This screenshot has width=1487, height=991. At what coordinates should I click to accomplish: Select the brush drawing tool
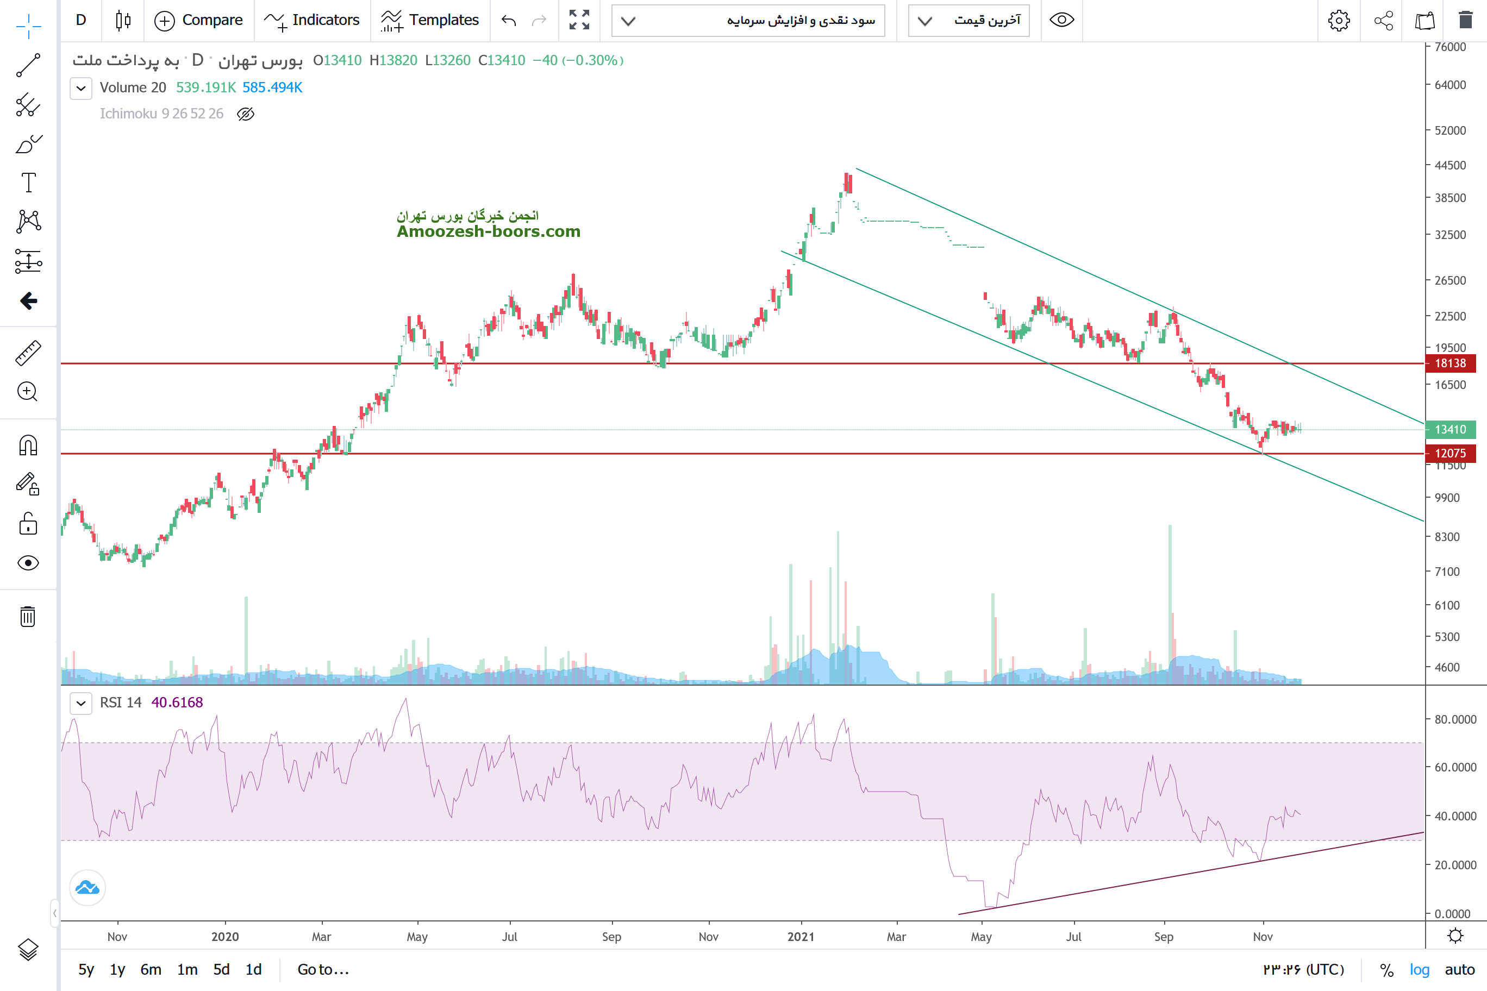click(x=28, y=144)
